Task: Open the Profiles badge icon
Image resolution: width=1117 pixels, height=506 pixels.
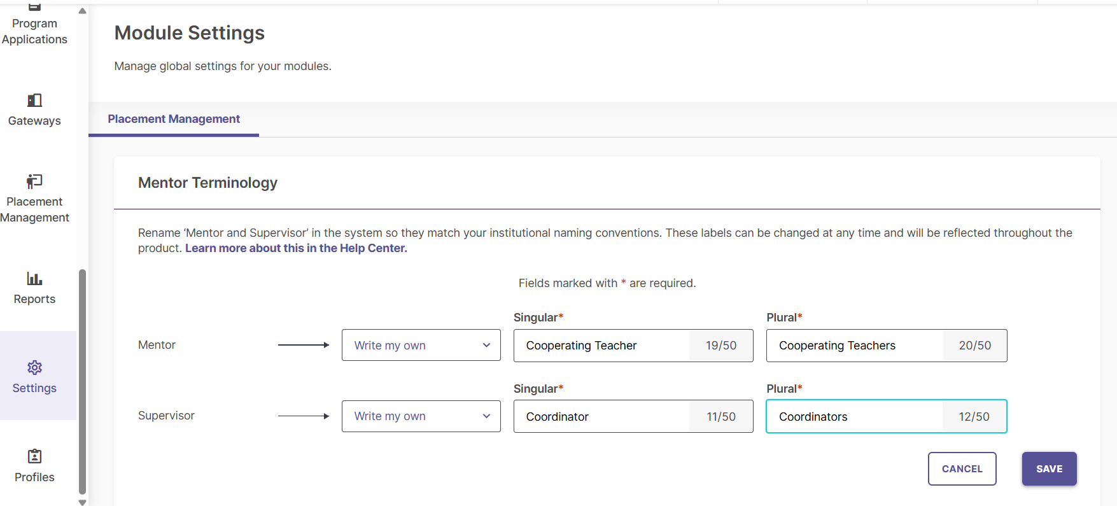Action: coord(34,456)
